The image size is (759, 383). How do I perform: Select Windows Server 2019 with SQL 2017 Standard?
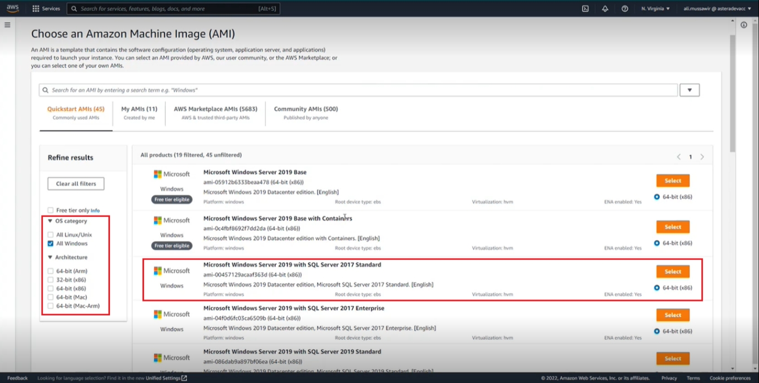tap(673, 271)
